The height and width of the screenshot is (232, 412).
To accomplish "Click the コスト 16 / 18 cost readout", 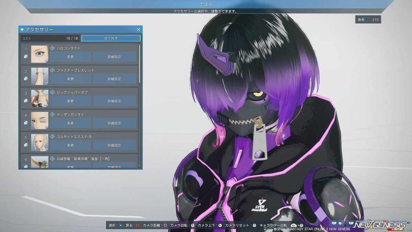I will [x=50, y=38].
